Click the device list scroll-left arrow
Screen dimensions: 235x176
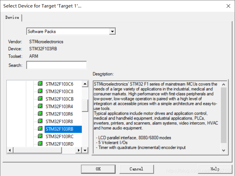pyautogui.click(x=10, y=150)
